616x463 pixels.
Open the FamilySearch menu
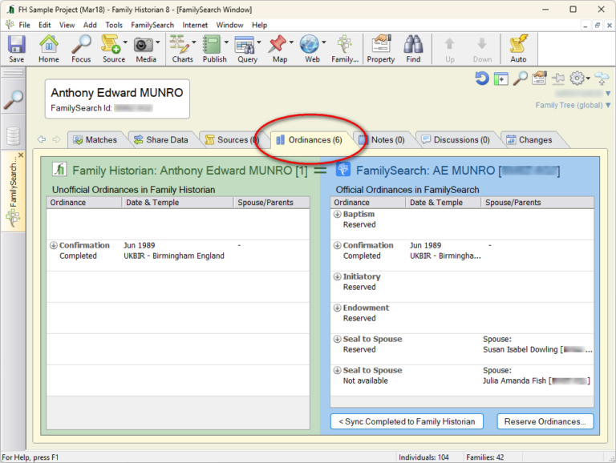click(152, 25)
